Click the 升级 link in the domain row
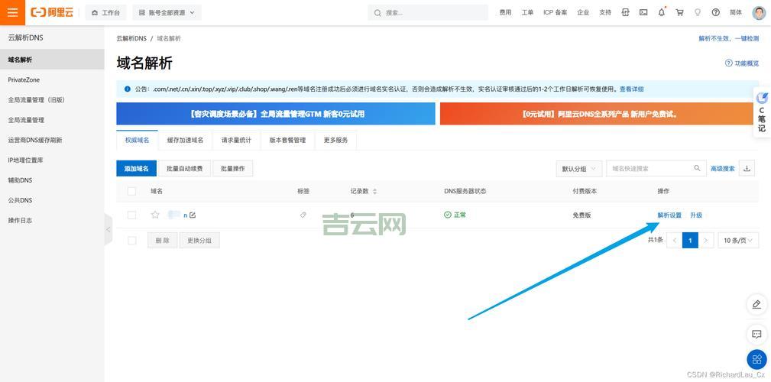Viewport: 771px width, 382px height. click(x=696, y=215)
